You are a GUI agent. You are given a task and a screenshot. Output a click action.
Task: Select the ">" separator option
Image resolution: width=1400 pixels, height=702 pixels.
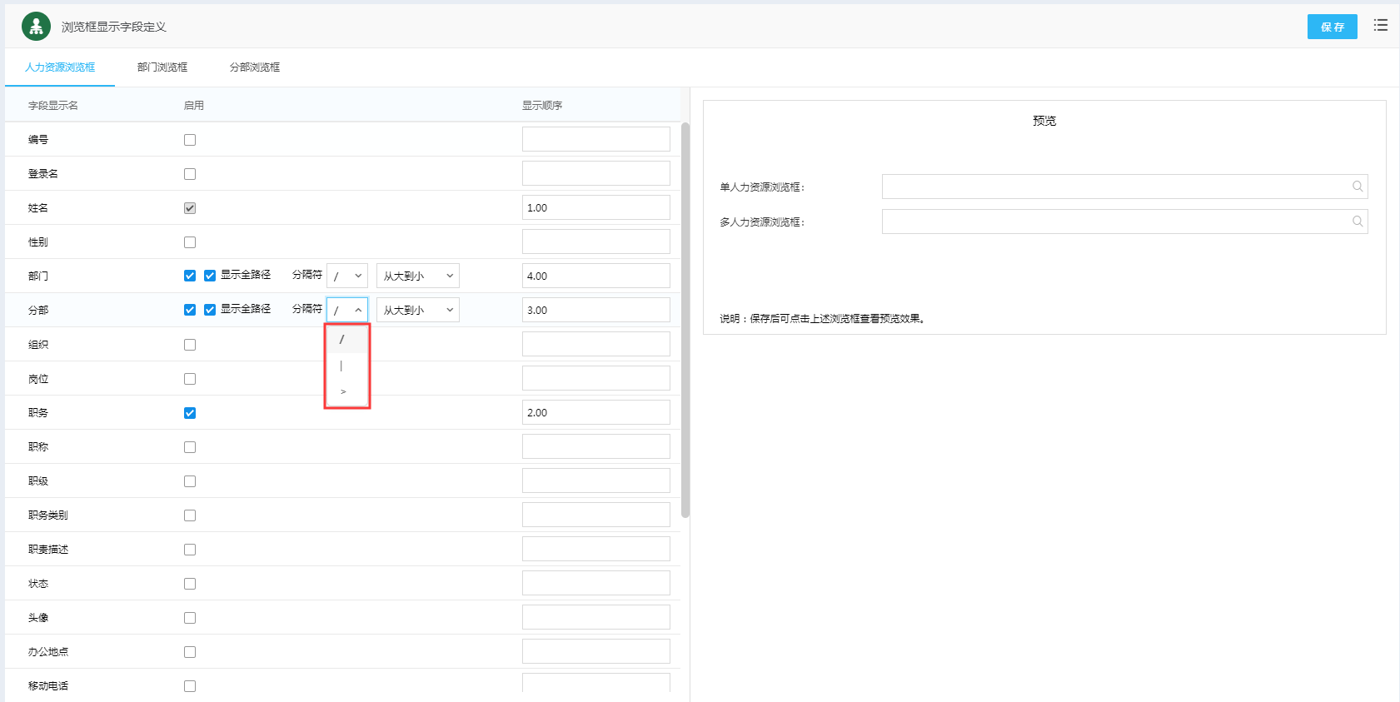pos(343,392)
